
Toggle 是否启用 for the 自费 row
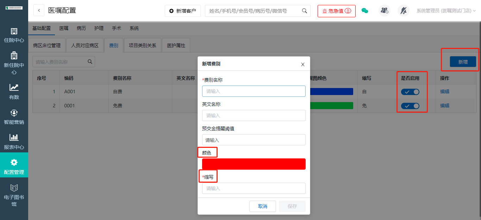(410, 92)
